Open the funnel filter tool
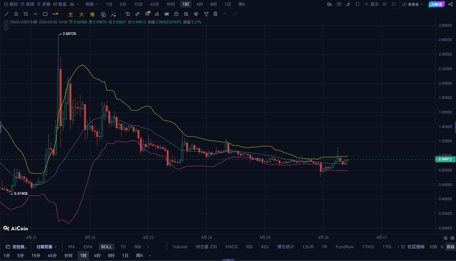The height and width of the screenshot is (261, 456). click(x=206, y=14)
